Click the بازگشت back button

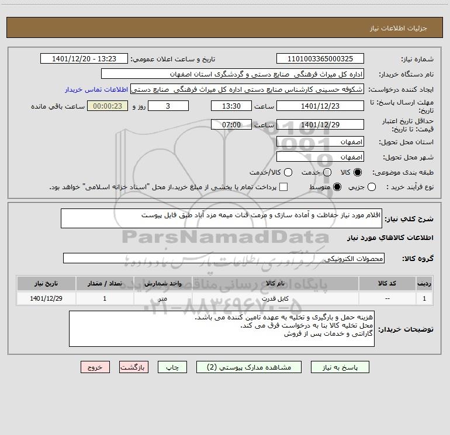click(x=134, y=367)
